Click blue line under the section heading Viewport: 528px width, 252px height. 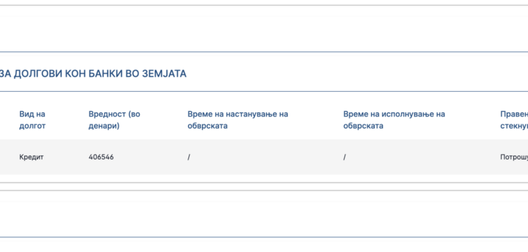pyautogui.click(x=264, y=91)
